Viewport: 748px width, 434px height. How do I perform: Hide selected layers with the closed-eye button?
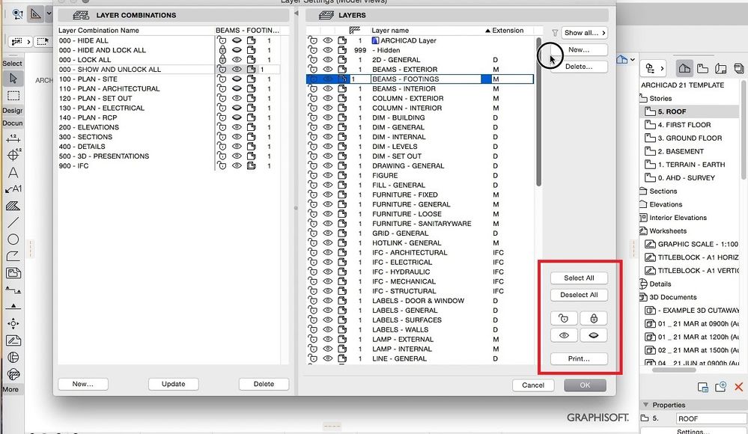[594, 335]
